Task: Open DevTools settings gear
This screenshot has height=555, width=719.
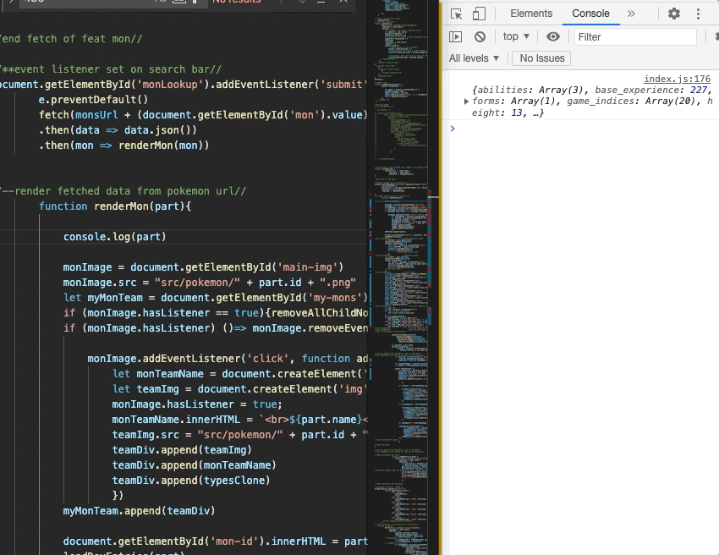Action: click(x=673, y=14)
